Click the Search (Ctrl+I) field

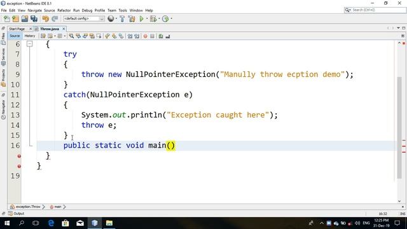(x=375, y=10)
